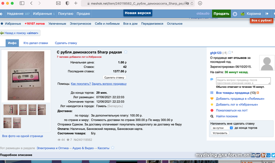Expand the Покупаю menu in header
The image size is (275, 163).
click(65, 14)
